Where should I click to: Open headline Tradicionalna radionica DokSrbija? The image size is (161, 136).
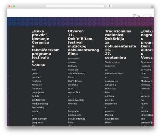point(120,44)
